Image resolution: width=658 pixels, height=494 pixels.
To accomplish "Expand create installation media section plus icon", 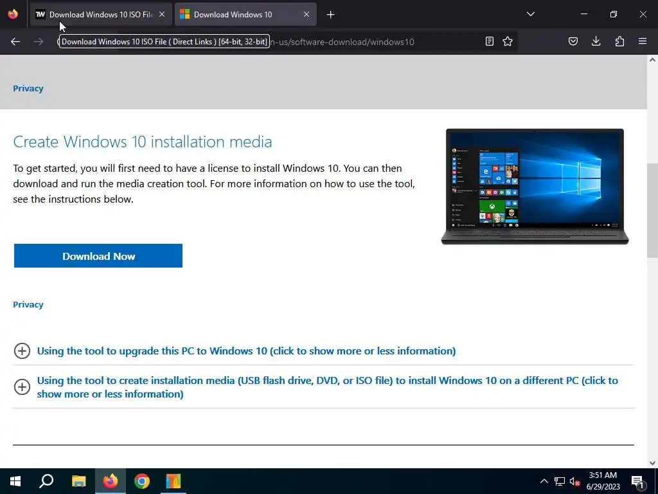I will [22, 387].
